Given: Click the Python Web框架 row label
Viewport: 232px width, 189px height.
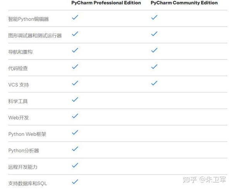Looking at the screenshot, I should point(27,134).
